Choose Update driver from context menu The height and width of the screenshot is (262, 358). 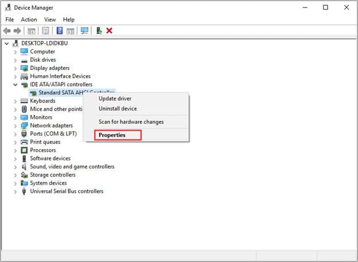coord(137,99)
